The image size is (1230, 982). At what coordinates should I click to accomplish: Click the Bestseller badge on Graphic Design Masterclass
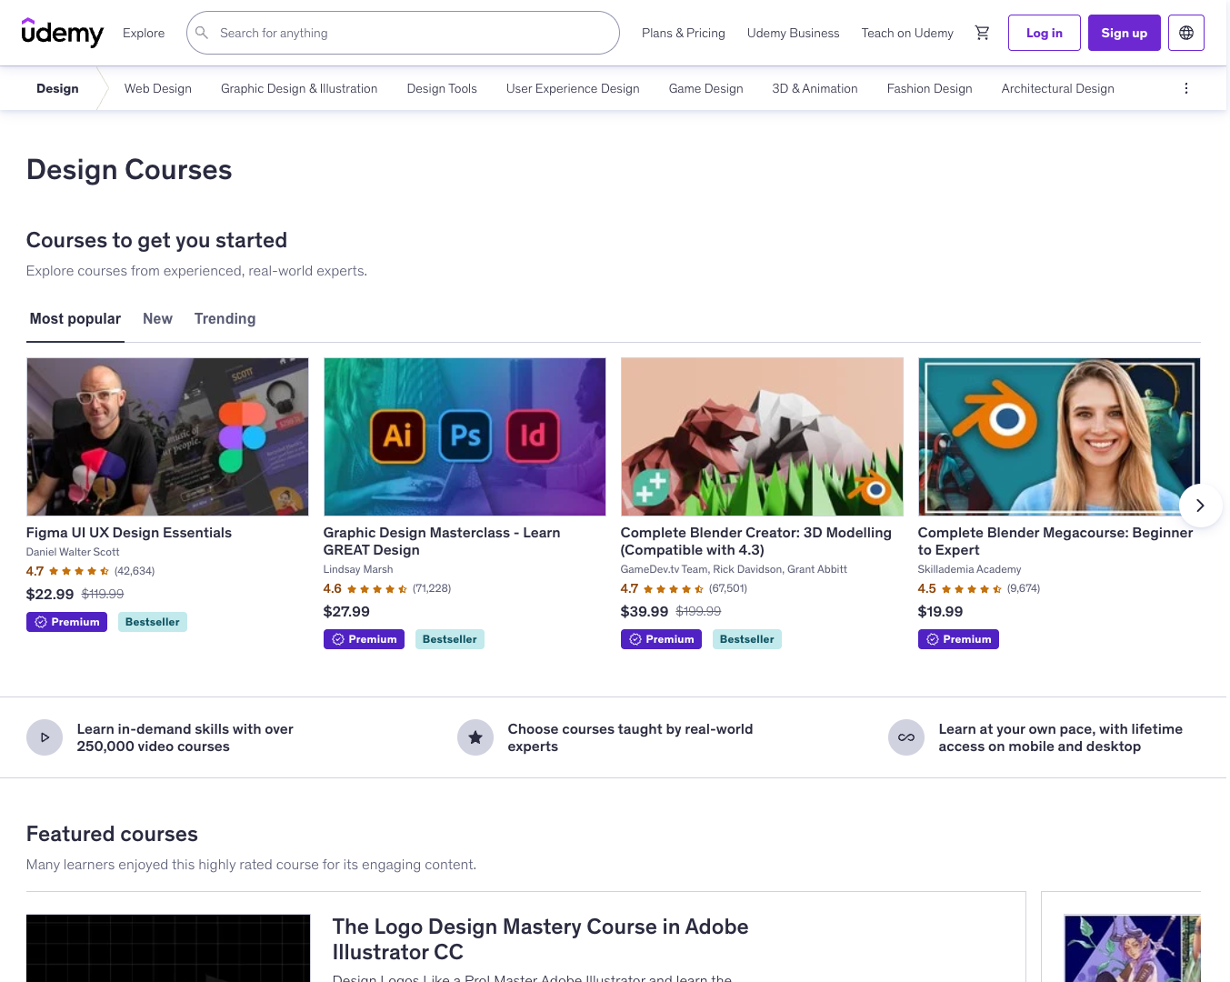point(449,639)
